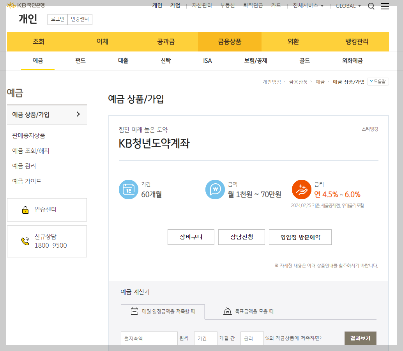Click the 상담신청 button
The height and width of the screenshot is (351, 403).
(x=242, y=237)
